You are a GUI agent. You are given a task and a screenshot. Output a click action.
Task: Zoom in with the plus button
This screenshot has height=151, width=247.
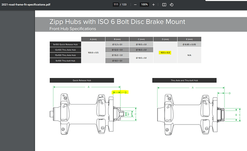pos(154,5)
